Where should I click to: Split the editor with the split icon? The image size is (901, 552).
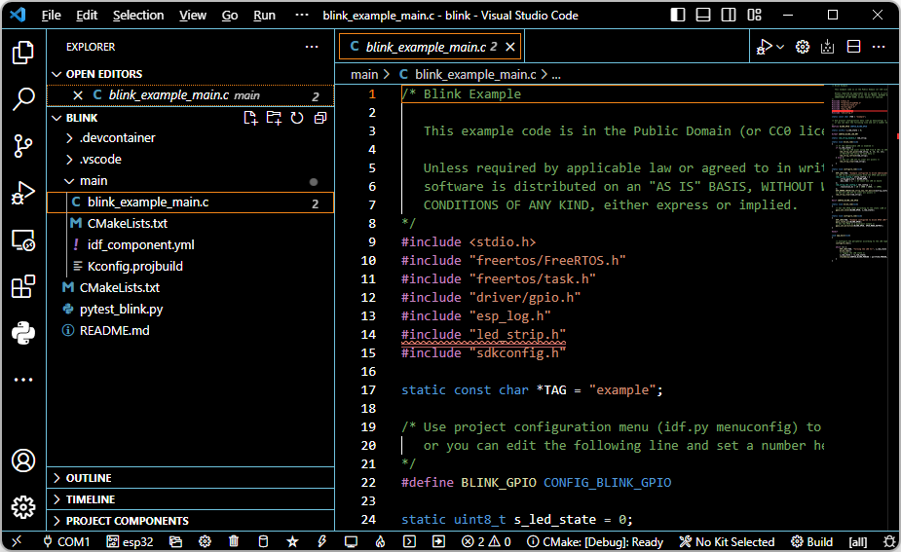[854, 47]
